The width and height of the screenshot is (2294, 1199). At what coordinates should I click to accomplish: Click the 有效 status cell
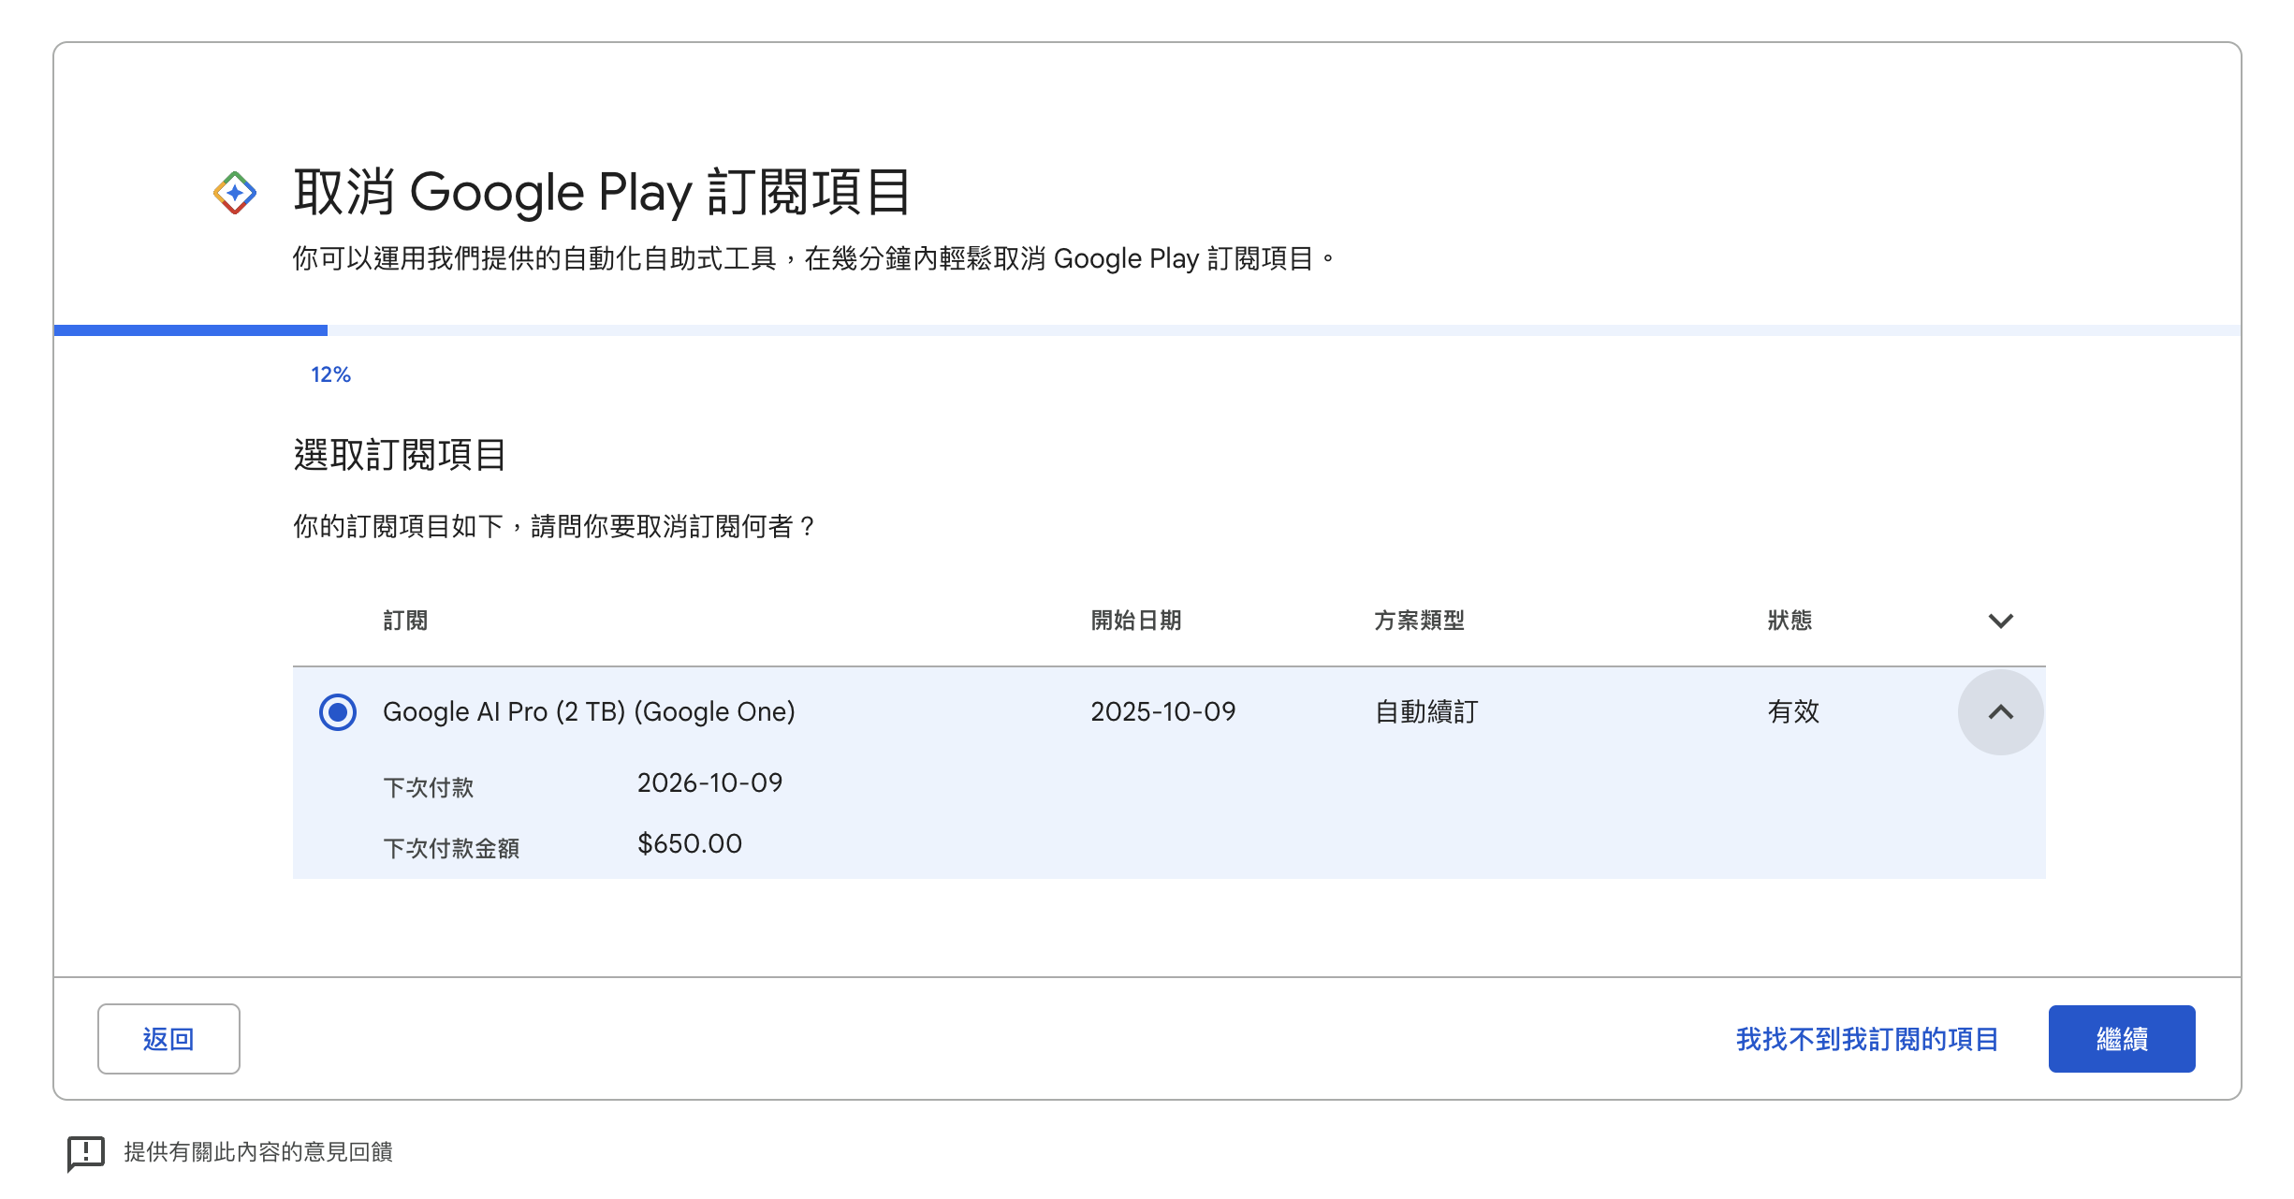(x=1793, y=712)
